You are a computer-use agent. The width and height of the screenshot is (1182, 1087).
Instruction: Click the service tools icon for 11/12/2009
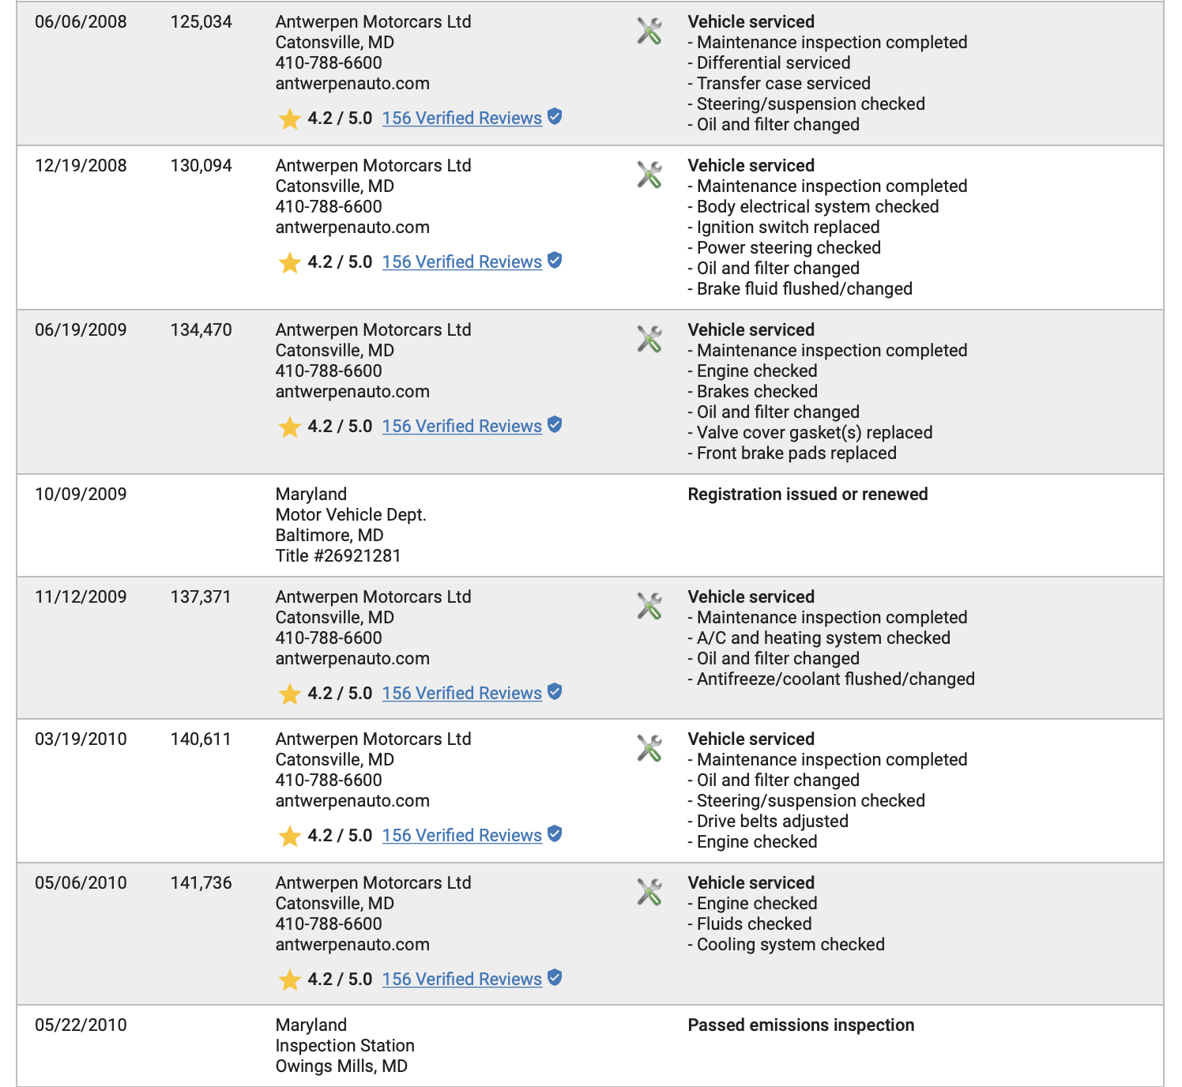649,607
